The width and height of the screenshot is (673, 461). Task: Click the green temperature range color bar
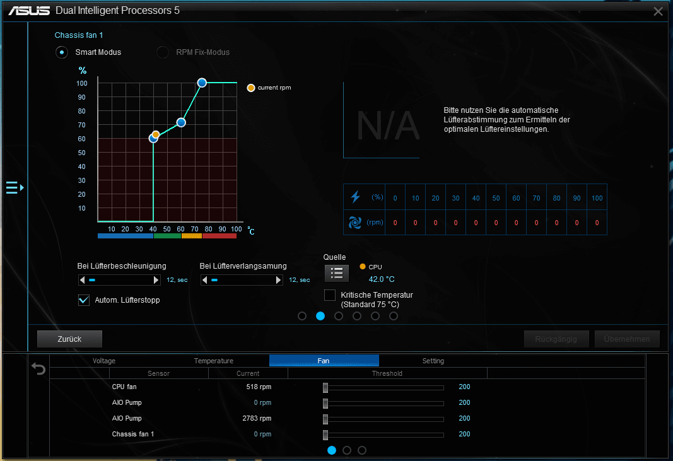(x=167, y=236)
